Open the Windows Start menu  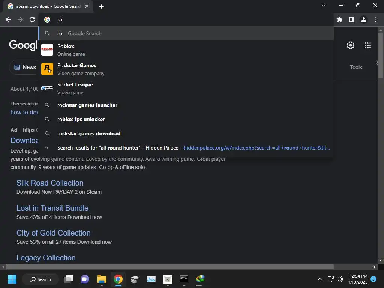pos(12,279)
